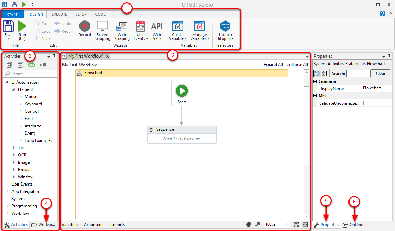Click the fit to screen icon

point(296,224)
